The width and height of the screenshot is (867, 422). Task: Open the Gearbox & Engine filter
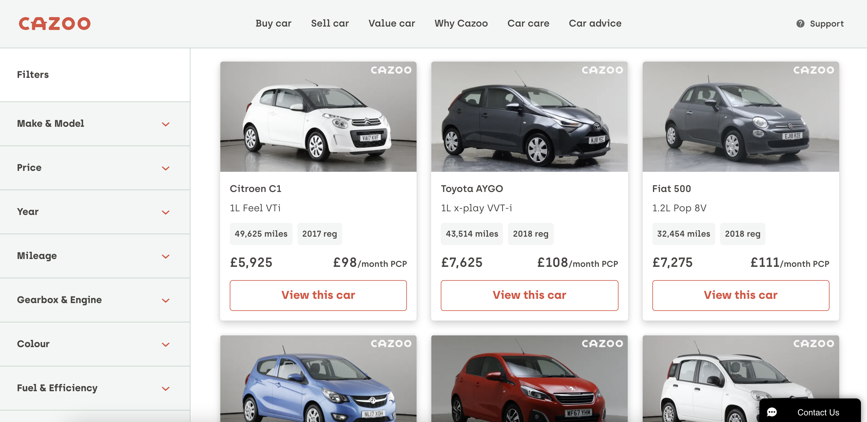click(x=95, y=300)
